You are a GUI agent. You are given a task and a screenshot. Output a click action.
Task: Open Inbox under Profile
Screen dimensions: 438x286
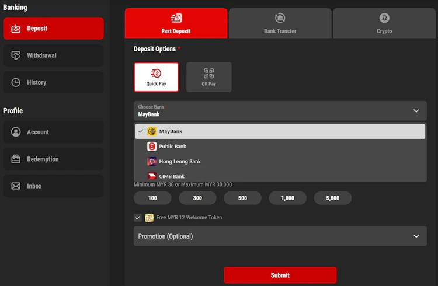(53, 186)
